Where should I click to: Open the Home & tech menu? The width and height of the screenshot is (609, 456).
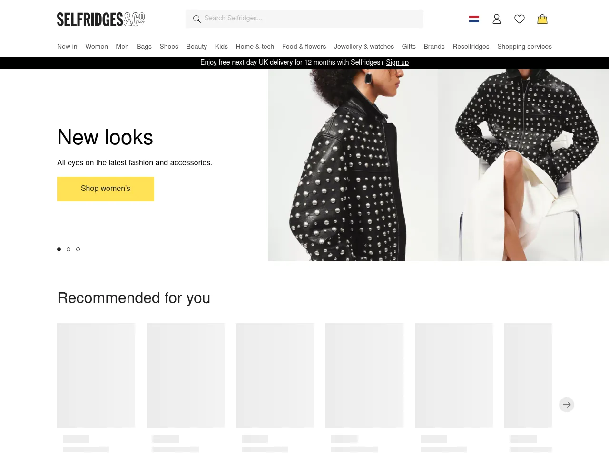click(x=255, y=47)
